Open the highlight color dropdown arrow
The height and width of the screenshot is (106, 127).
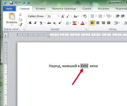click(78, 23)
